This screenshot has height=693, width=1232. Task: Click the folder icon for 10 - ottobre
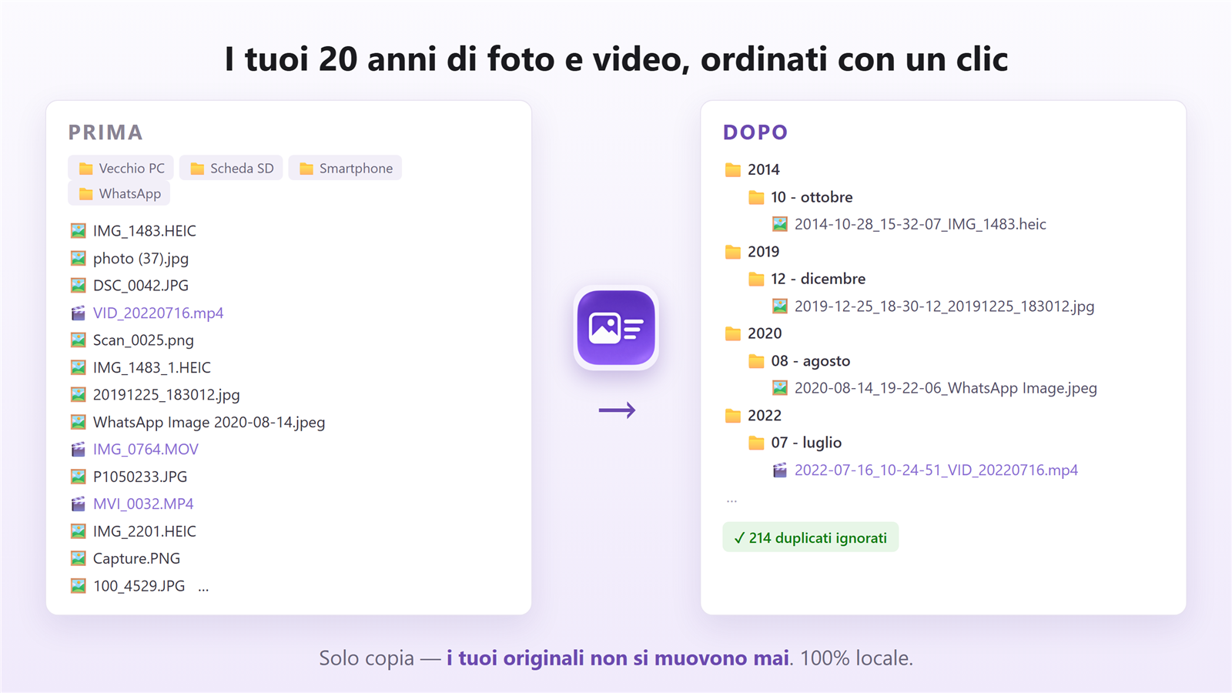[x=757, y=197]
